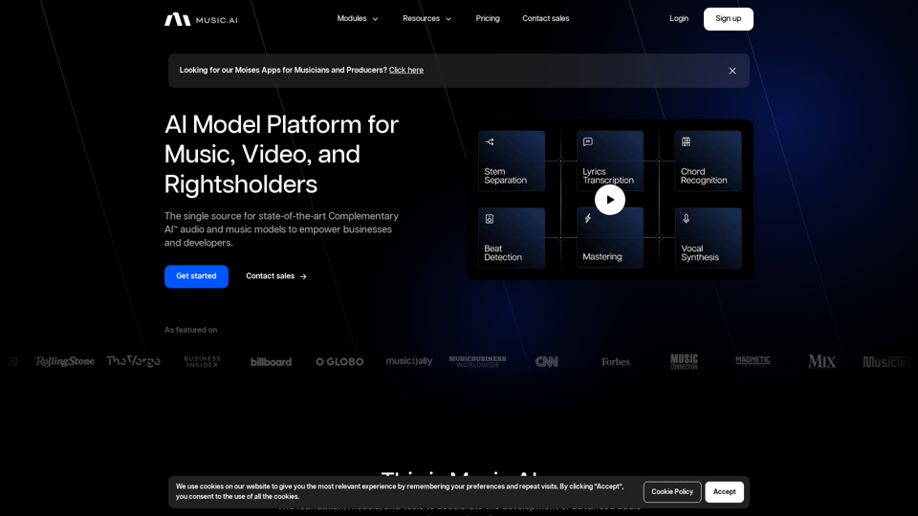Click the Magnetic Magazine logo
The image size is (918, 516).
[x=753, y=361]
